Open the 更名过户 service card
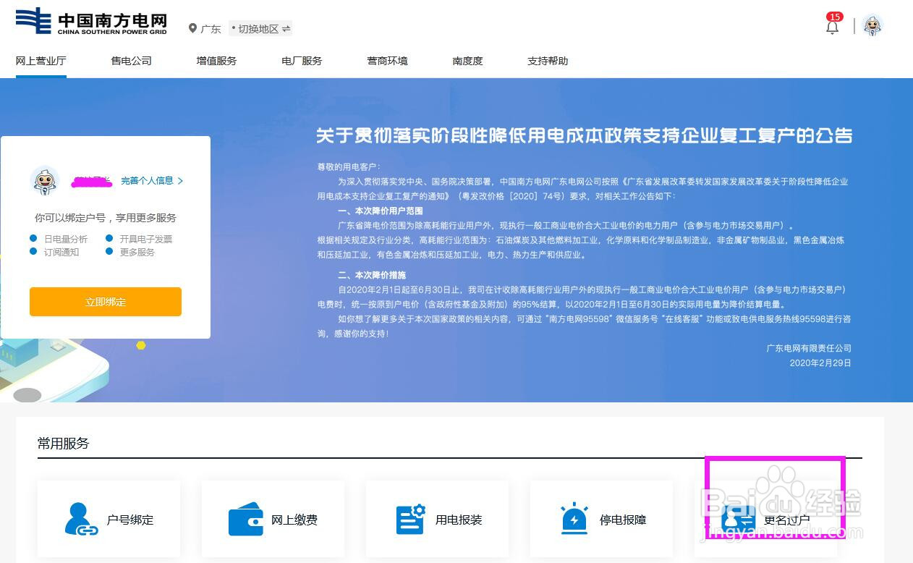 [x=765, y=519]
